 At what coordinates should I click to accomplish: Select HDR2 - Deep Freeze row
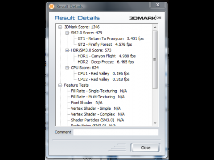(106, 62)
